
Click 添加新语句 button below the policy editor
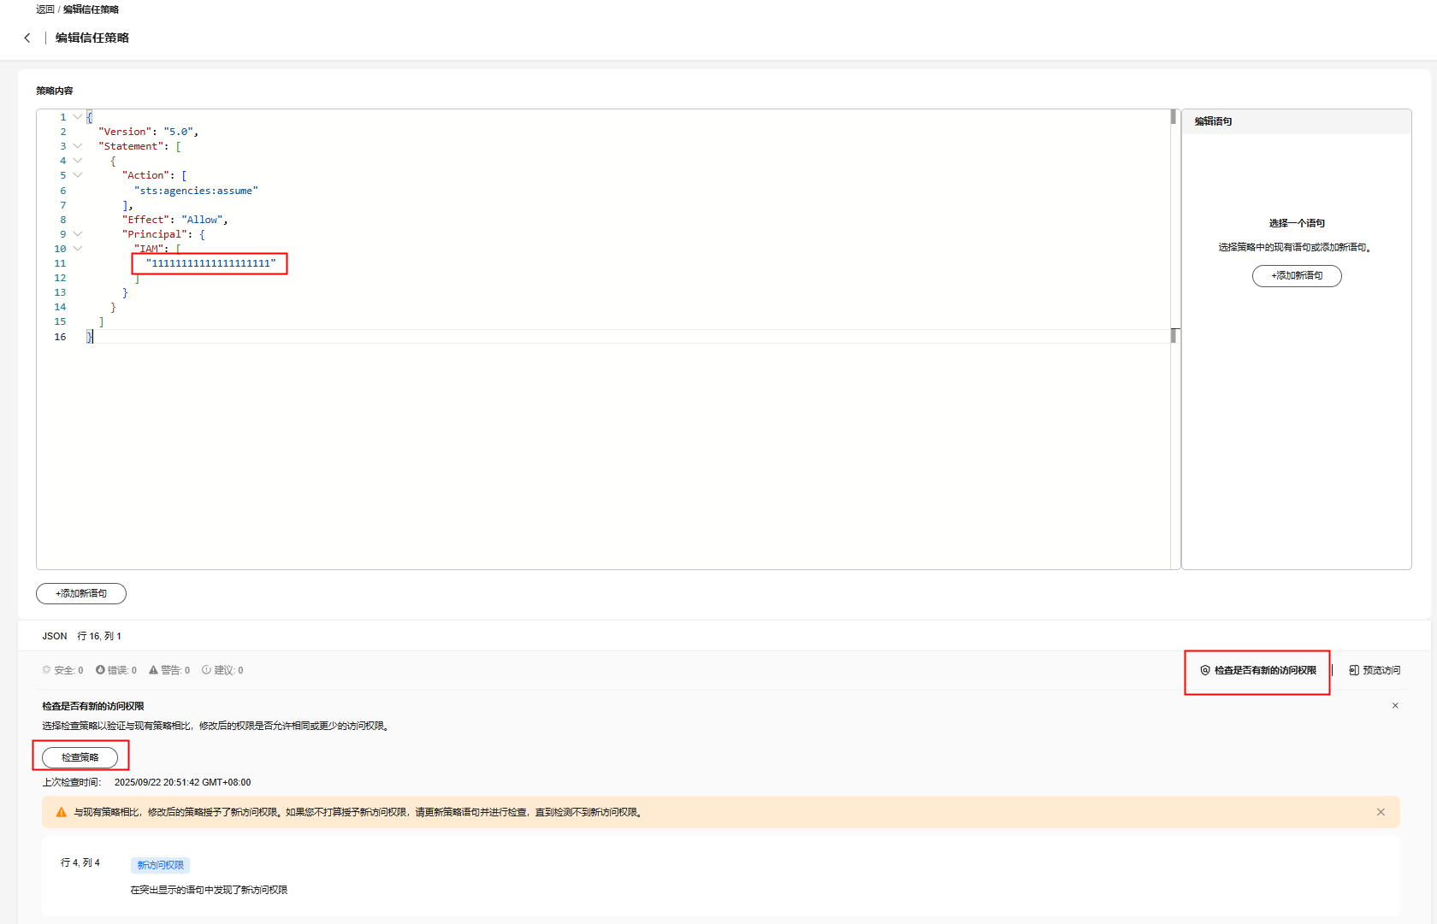coord(81,593)
